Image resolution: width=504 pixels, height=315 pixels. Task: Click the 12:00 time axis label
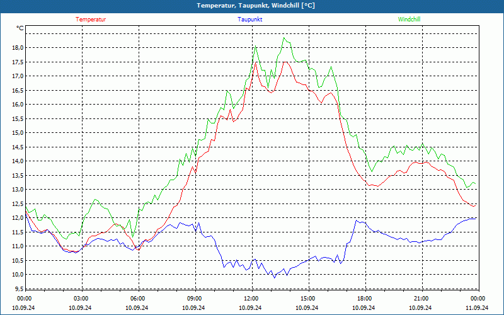[x=251, y=299]
